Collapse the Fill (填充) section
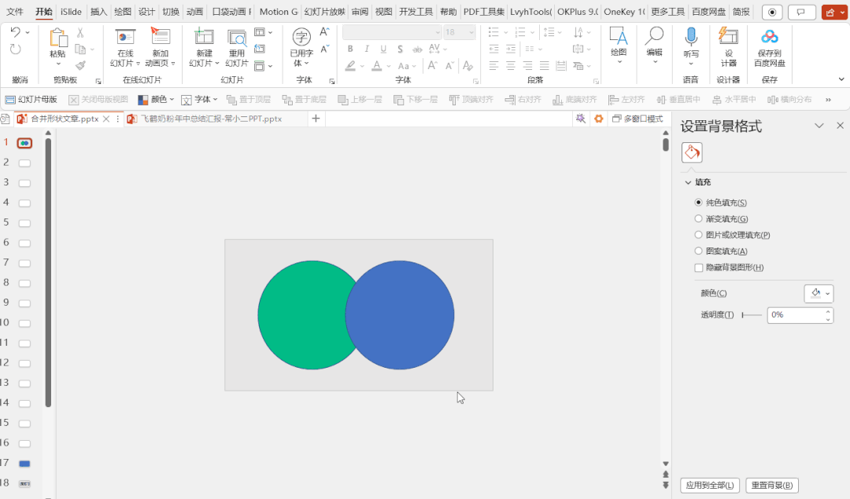The width and height of the screenshot is (850, 499). click(688, 182)
